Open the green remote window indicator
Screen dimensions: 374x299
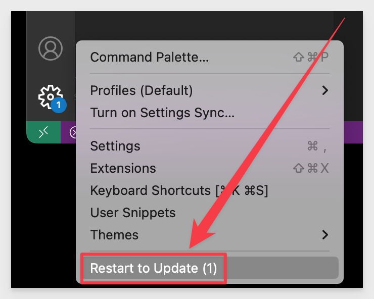click(43, 132)
